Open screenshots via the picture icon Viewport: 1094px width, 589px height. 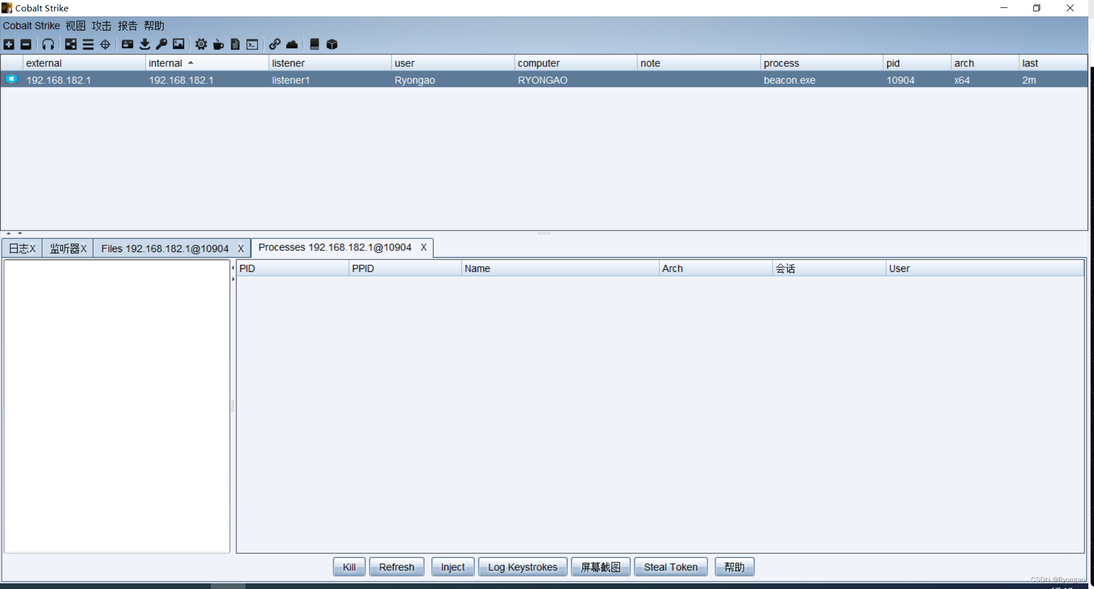(x=179, y=44)
